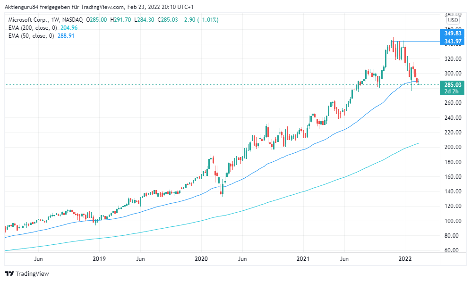The image size is (471, 282).
Task: Click the high price H291.70
Action: [x=120, y=20]
